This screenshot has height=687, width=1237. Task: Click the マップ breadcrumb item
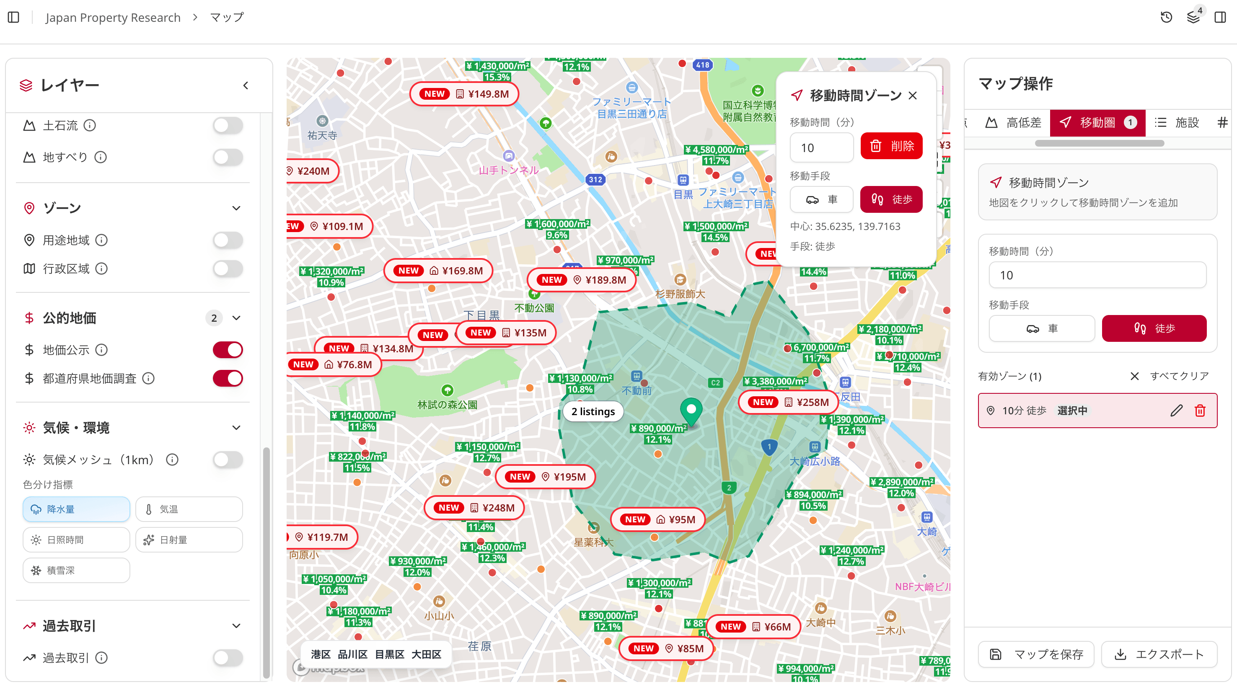[x=227, y=17]
